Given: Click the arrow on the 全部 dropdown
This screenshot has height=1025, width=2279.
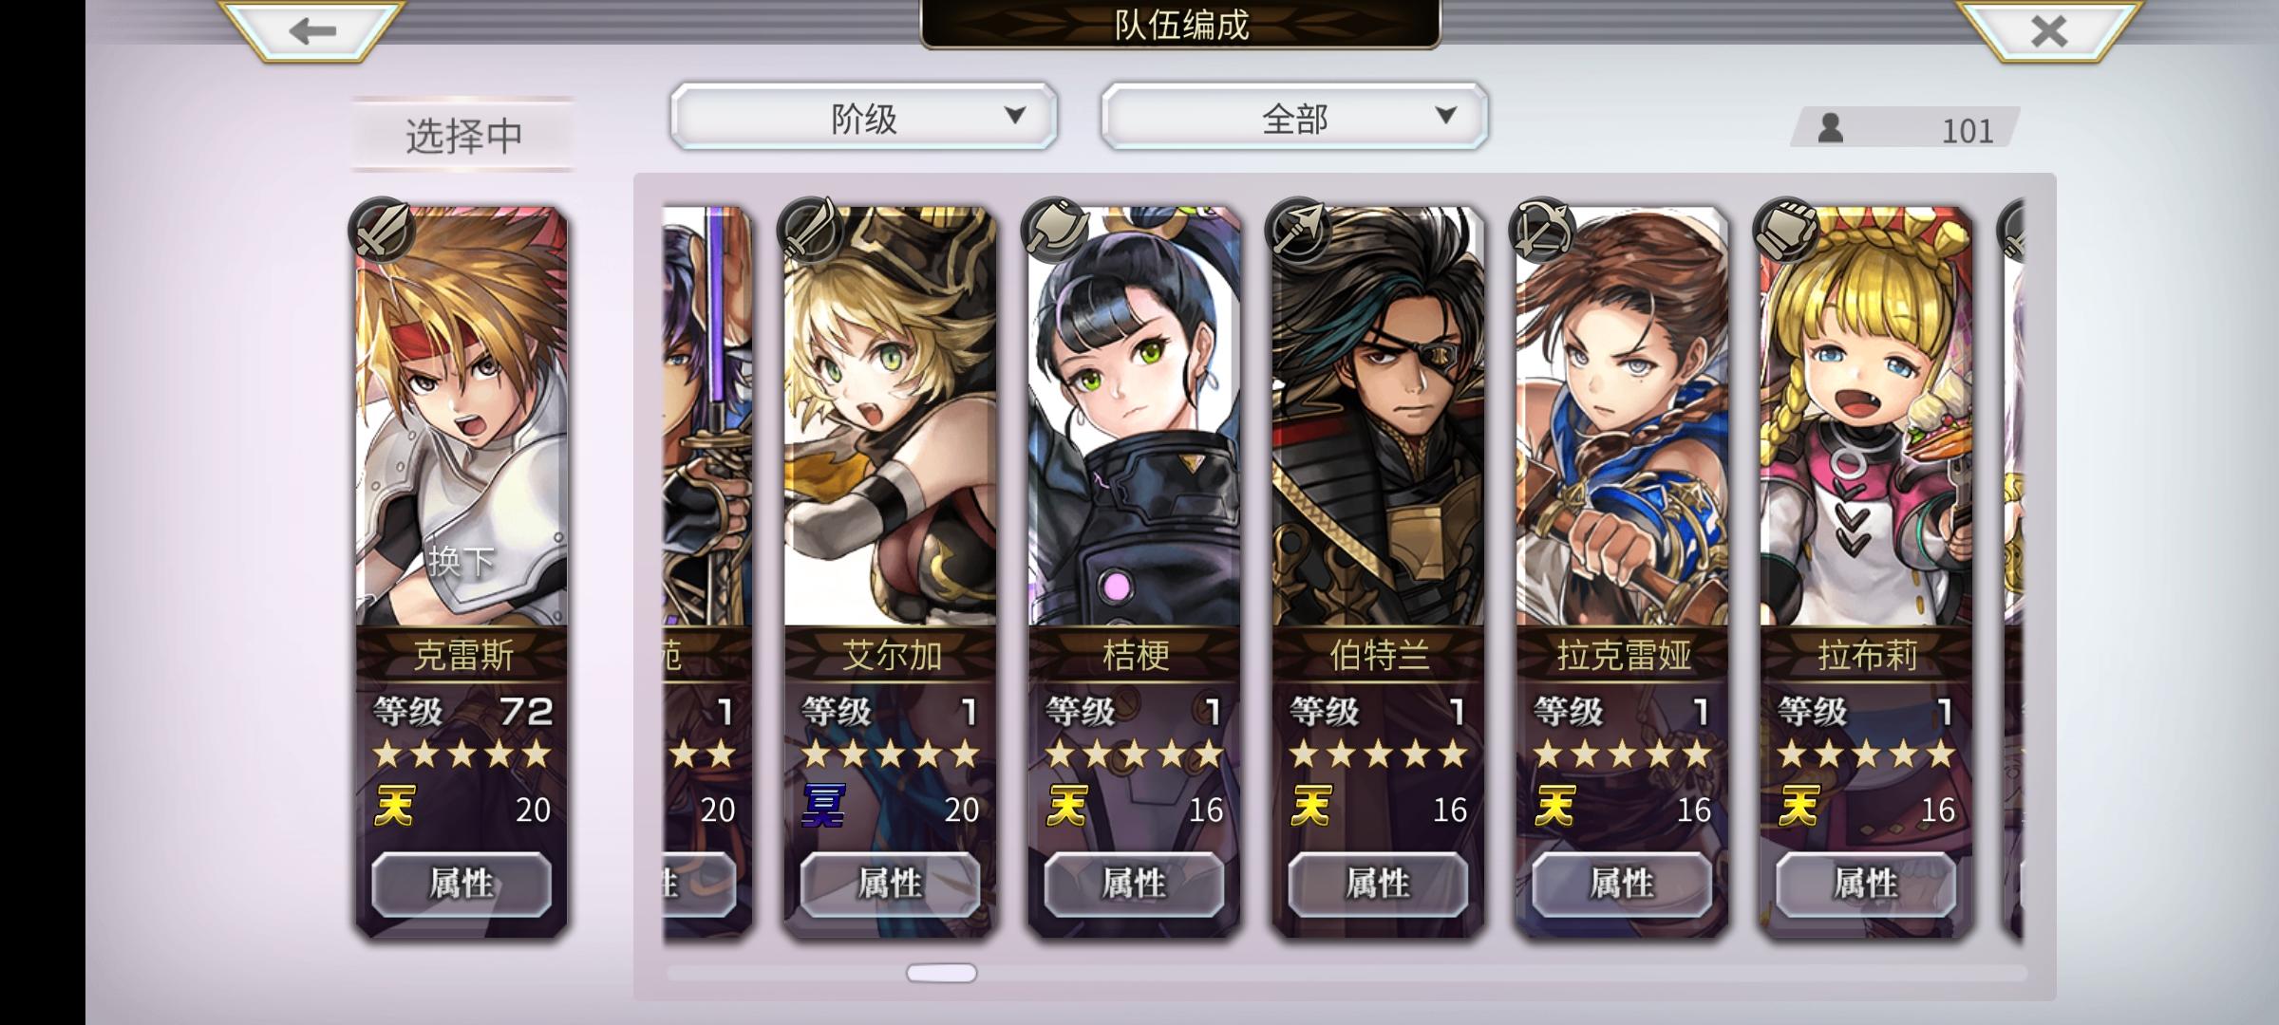Looking at the screenshot, I should pos(1446,116).
